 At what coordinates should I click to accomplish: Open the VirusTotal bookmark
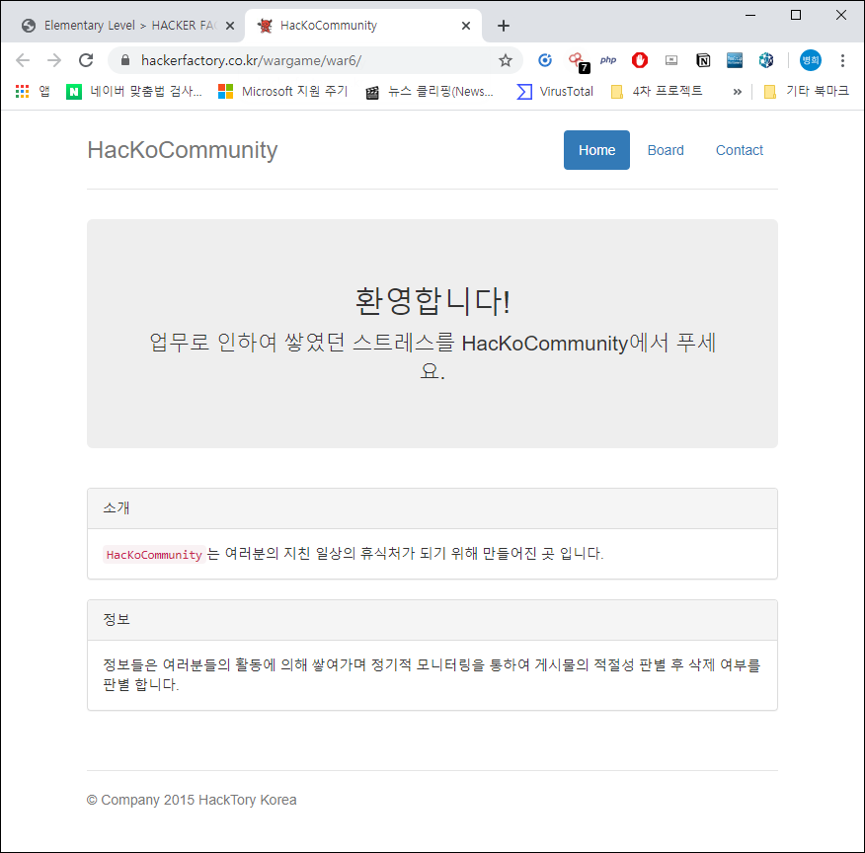[x=554, y=91]
